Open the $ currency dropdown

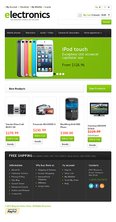pos(107,7)
